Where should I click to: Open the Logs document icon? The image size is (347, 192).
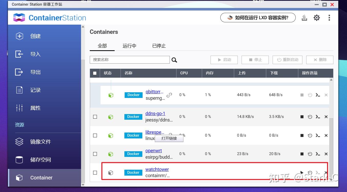tap(19, 90)
